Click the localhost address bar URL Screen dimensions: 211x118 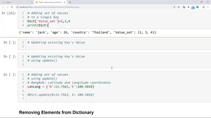click(x=49, y=7)
